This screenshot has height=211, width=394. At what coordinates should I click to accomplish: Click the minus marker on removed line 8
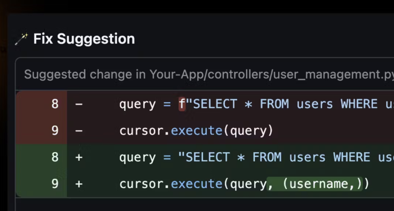79,104
